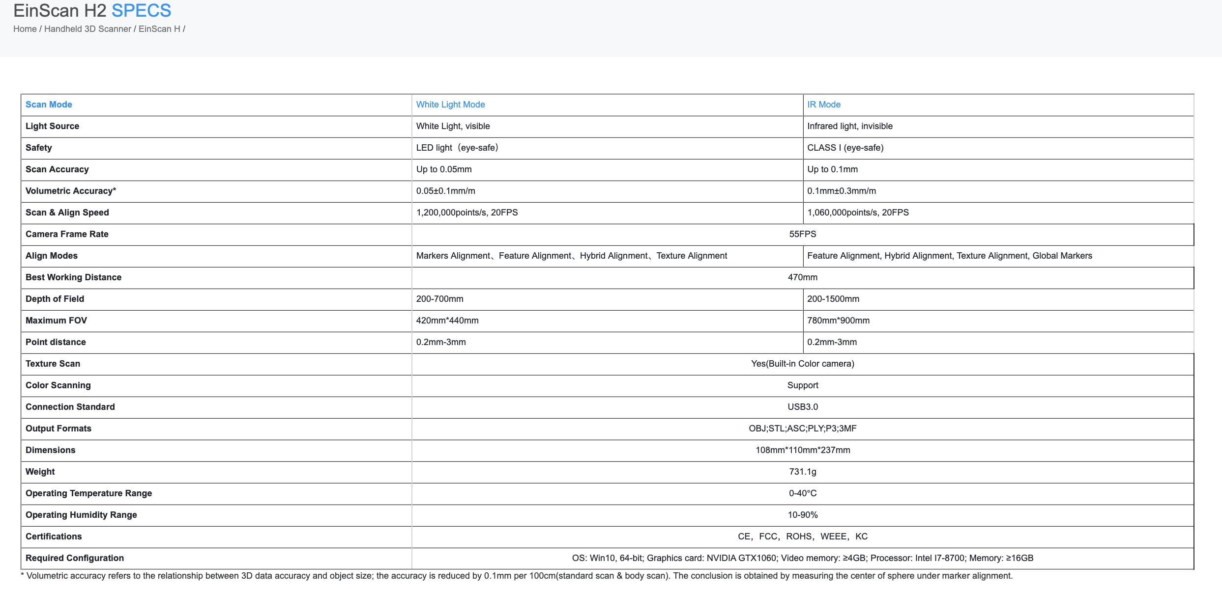Click the Weight row label
1222x589 pixels.
click(40, 472)
